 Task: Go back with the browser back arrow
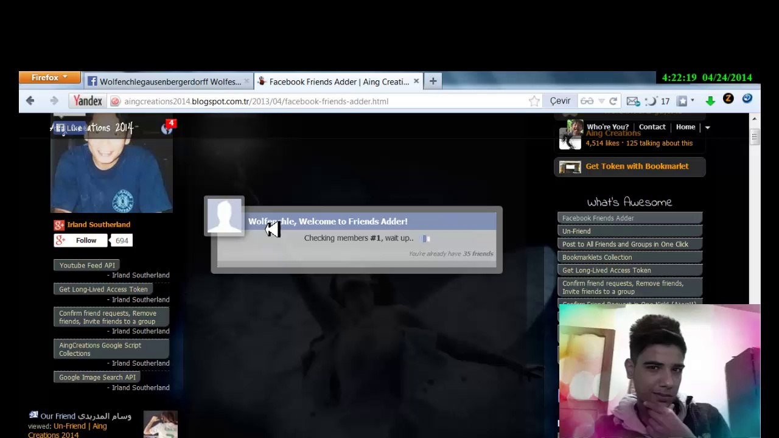coord(30,101)
